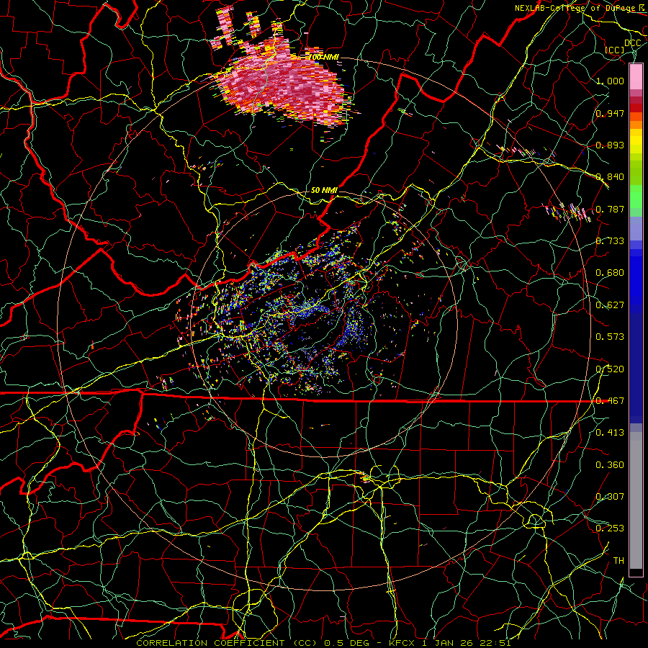Image resolution: width=648 pixels, height=648 pixels.
Task: Click the 100 NMI range ring label
Action: click(x=323, y=57)
